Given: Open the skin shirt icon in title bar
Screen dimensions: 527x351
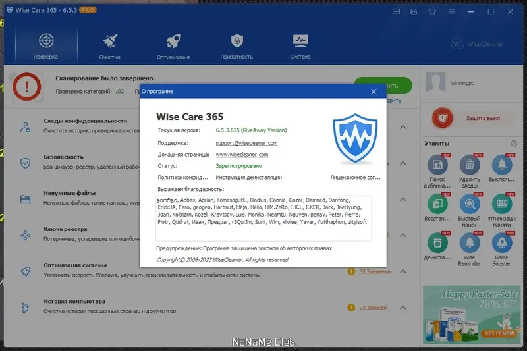Looking at the screenshot, I should pyautogui.click(x=432, y=12).
